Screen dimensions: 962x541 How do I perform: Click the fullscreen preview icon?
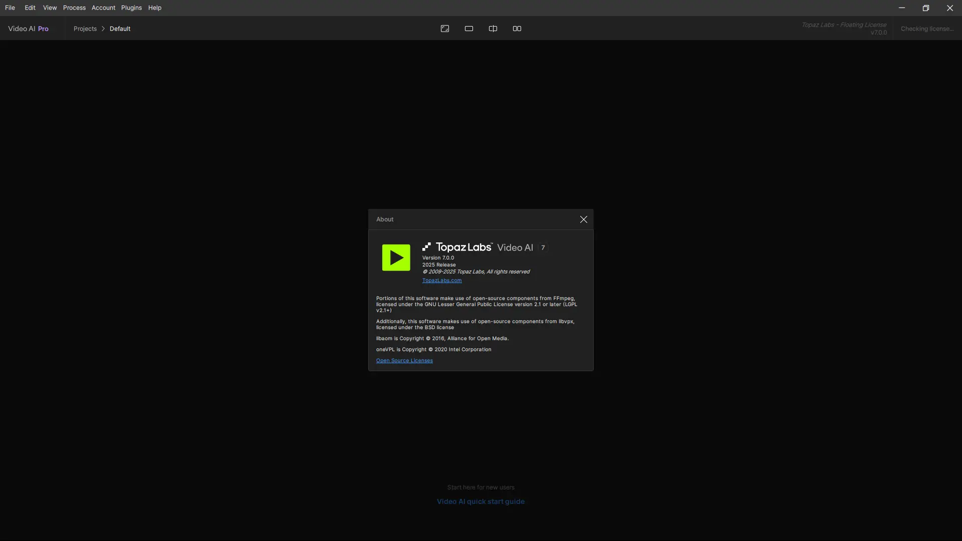444,29
